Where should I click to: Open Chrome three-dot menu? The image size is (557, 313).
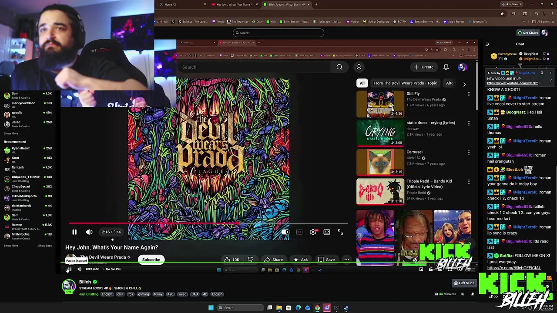552,13
